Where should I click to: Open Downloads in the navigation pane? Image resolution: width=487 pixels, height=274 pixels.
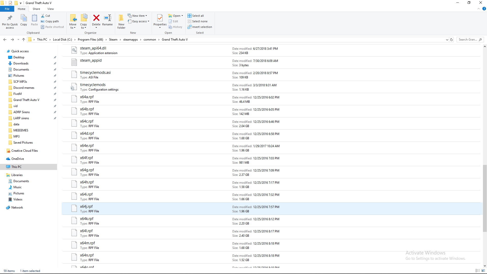[x=21, y=63]
